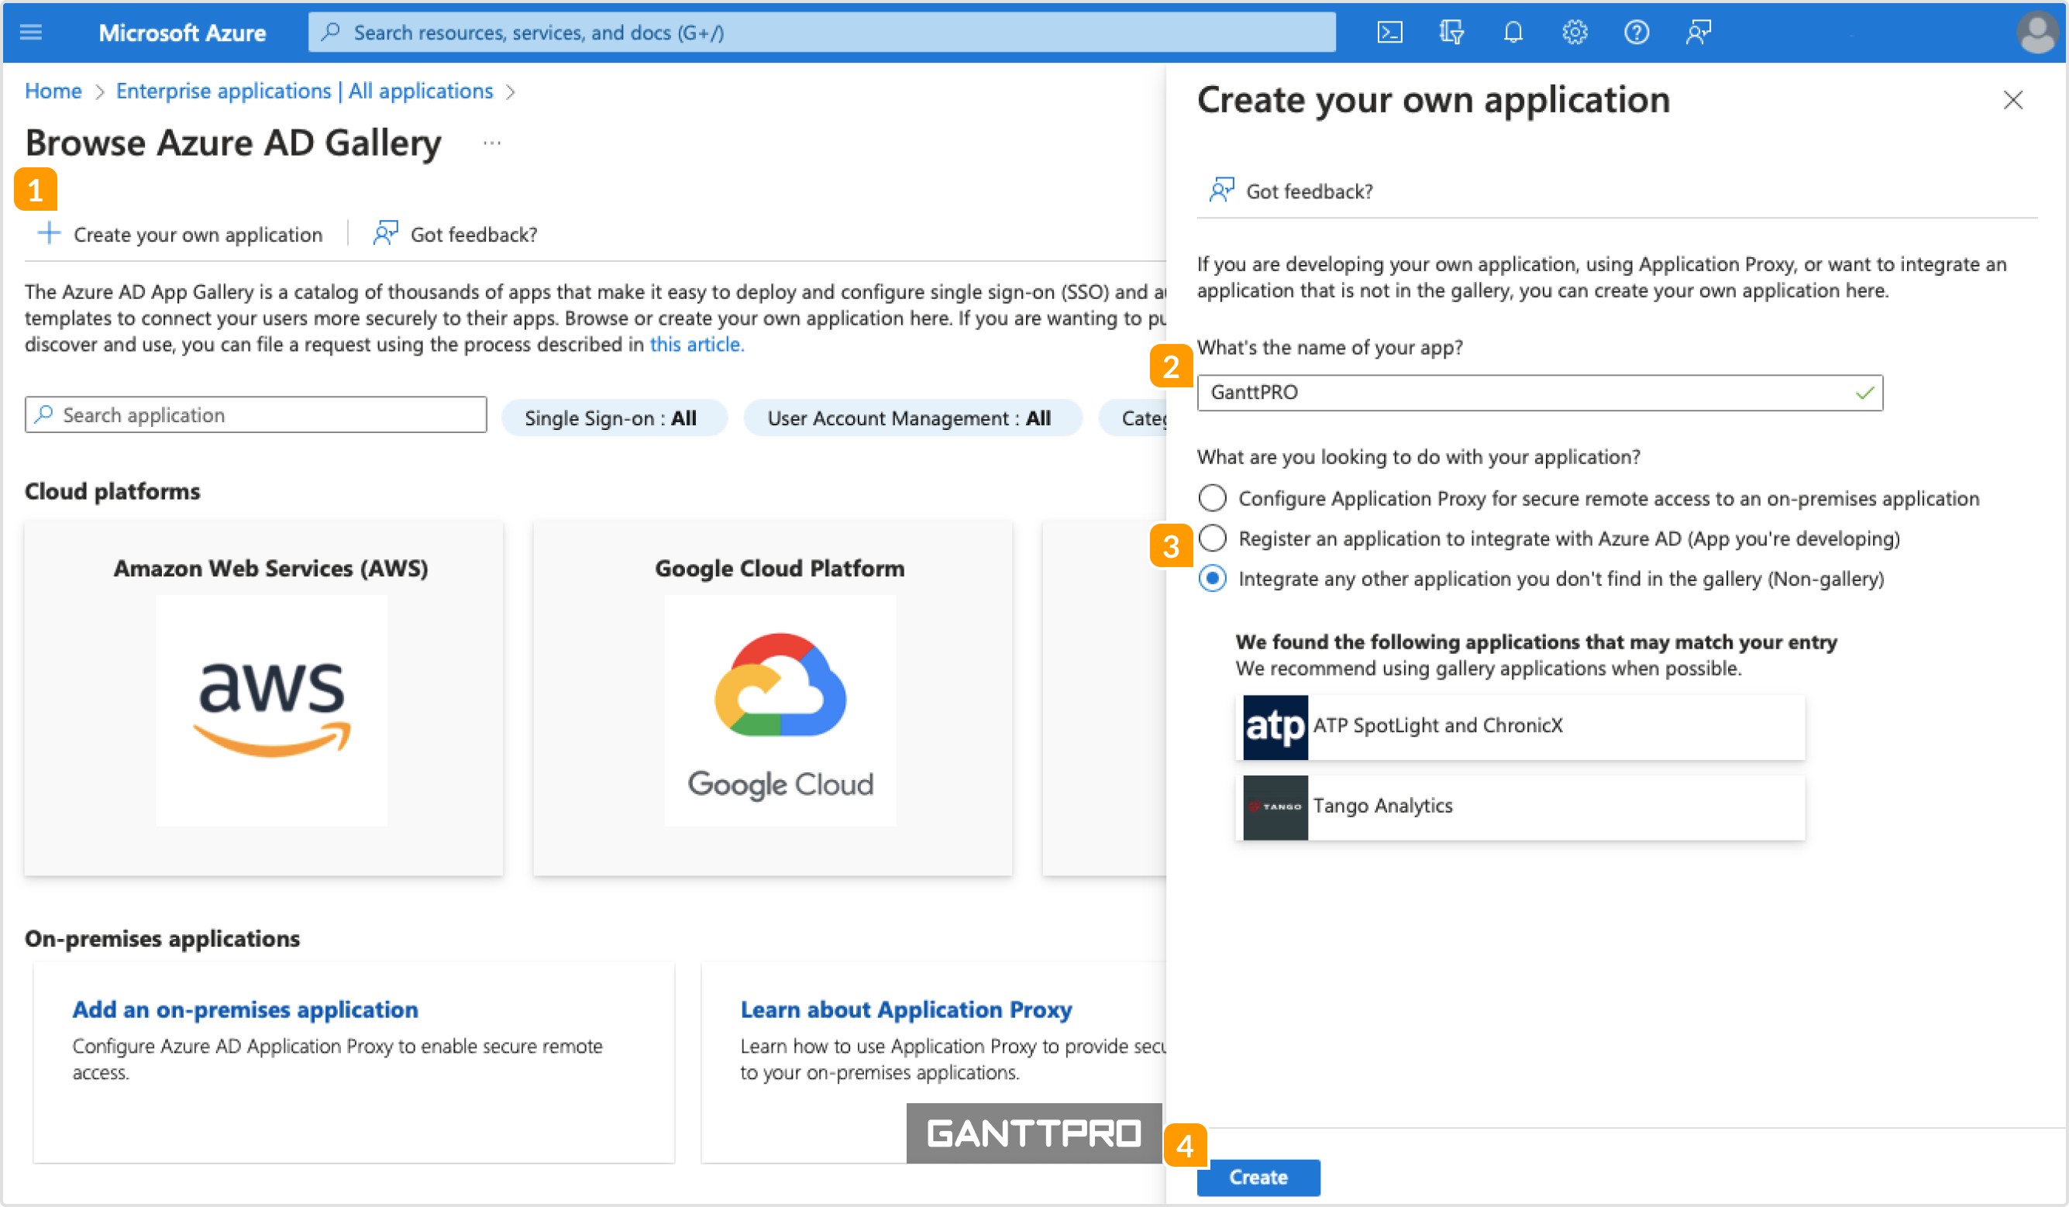Click the plus icon for creating own application
The width and height of the screenshot is (2069, 1207).
point(49,233)
